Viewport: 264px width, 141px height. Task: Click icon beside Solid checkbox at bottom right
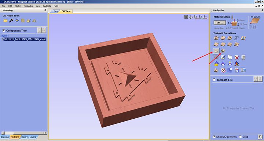tap(260, 137)
